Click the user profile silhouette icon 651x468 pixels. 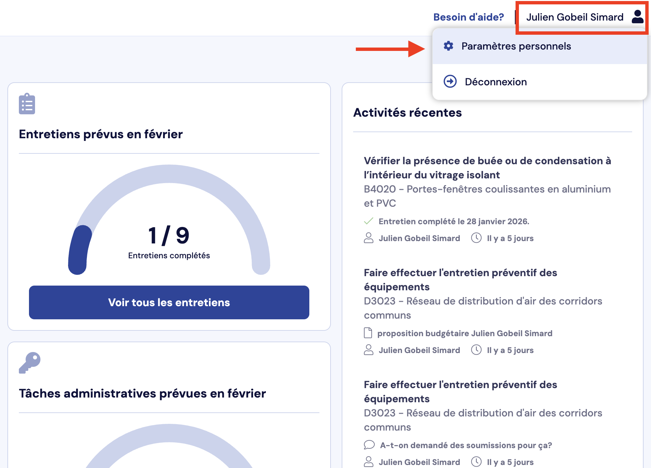[637, 17]
